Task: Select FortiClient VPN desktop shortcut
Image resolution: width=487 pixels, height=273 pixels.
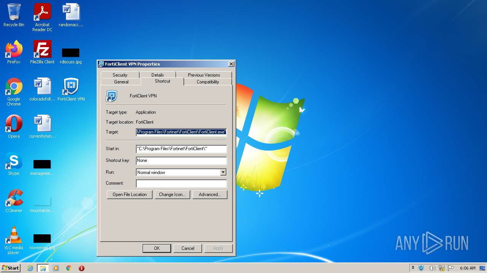Action: point(71,89)
